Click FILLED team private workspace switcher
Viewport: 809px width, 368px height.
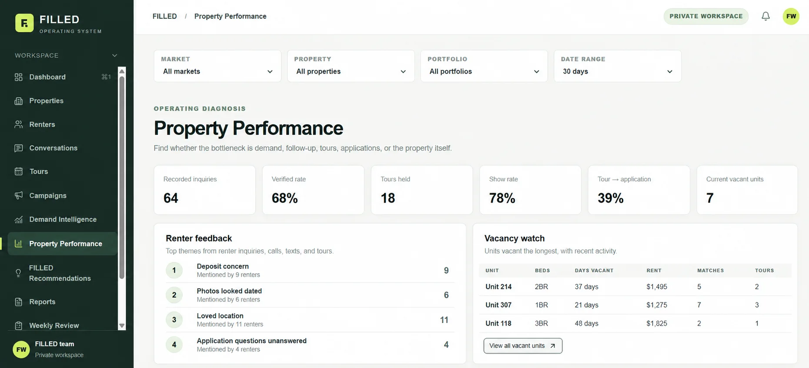click(x=63, y=349)
